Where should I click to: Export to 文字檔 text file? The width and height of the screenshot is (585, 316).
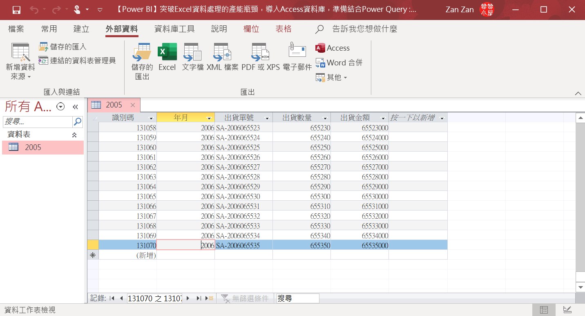(x=193, y=57)
